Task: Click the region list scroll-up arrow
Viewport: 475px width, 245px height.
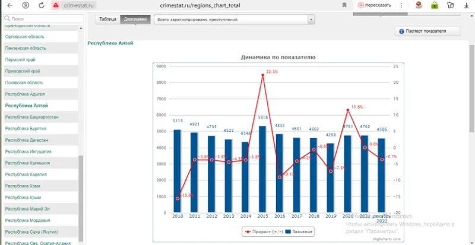Action: click(81, 28)
